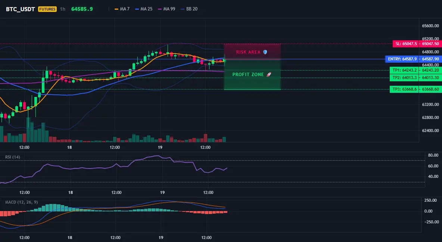This screenshot has height=242, width=442.
Task: Select the 1h timeframe label
Action: 63,9
